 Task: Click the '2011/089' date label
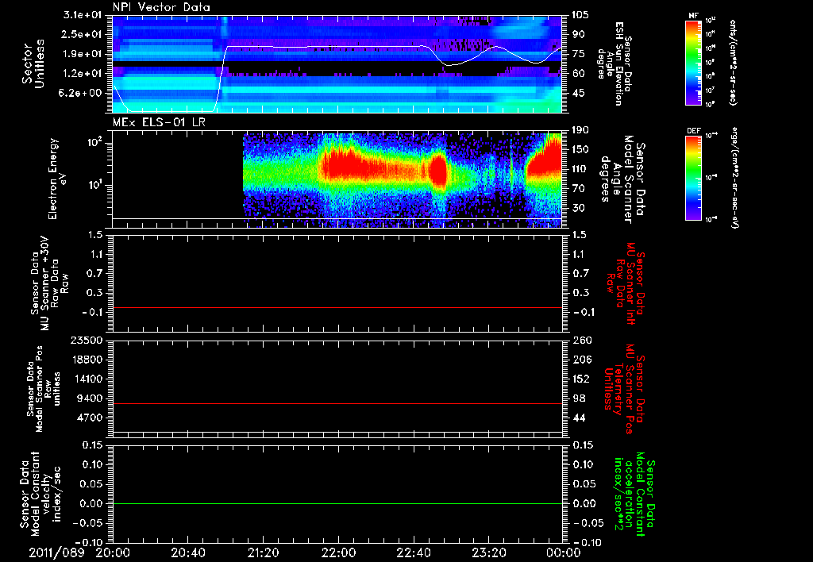pos(56,552)
